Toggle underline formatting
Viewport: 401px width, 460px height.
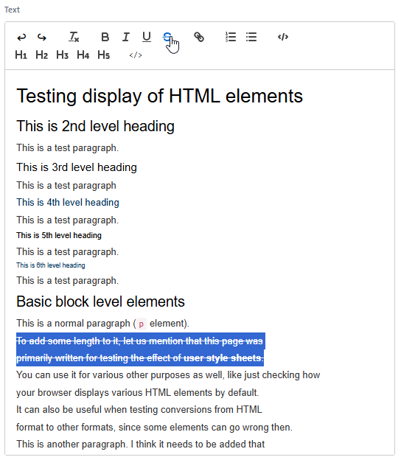tap(147, 38)
